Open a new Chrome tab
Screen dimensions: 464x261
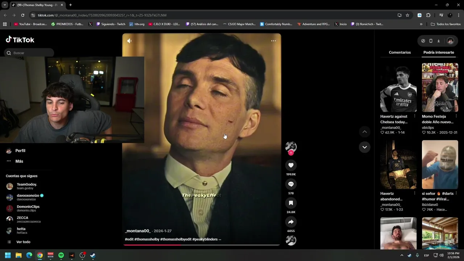pyautogui.click(x=70, y=5)
